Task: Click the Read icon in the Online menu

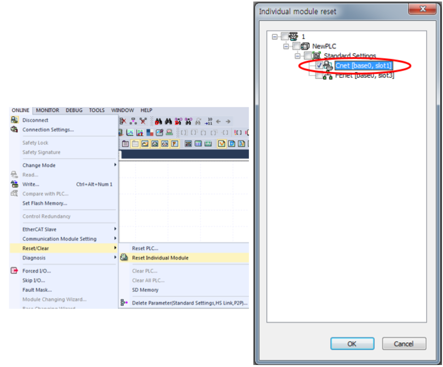Action: tap(15, 174)
